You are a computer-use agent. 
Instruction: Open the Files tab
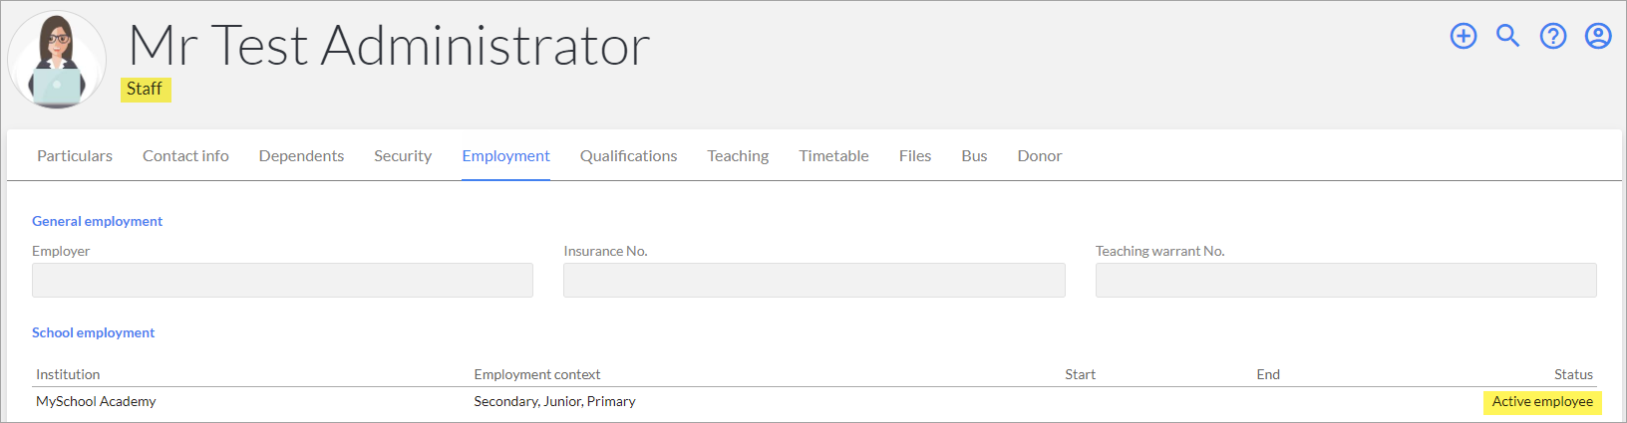click(915, 156)
